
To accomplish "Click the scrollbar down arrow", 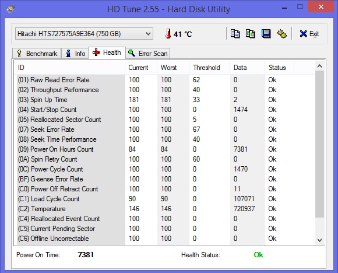I will click(320, 240).
